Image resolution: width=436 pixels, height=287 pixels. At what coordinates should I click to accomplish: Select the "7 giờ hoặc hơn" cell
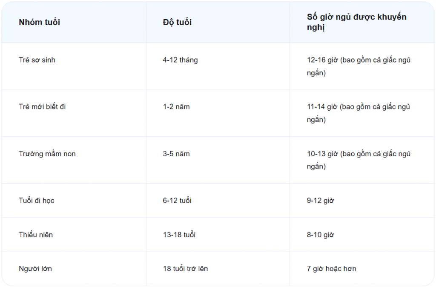tap(331, 269)
